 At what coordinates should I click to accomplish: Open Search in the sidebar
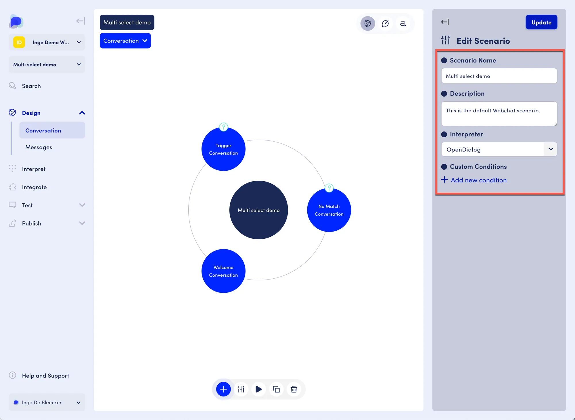click(31, 86)
